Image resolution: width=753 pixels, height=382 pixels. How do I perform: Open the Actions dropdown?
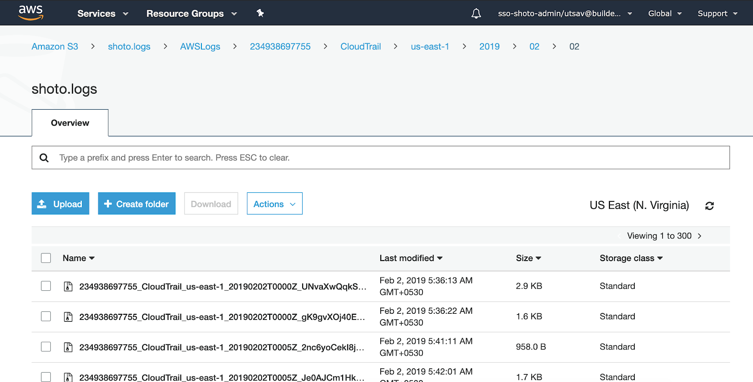click(275, 204)
